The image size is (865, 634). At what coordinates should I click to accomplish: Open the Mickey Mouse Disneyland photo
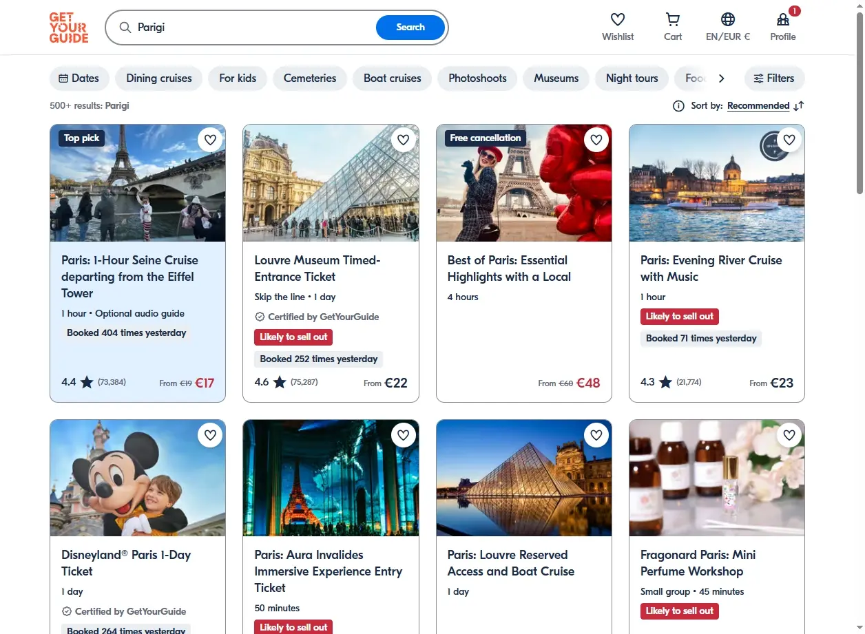point(138,478)
